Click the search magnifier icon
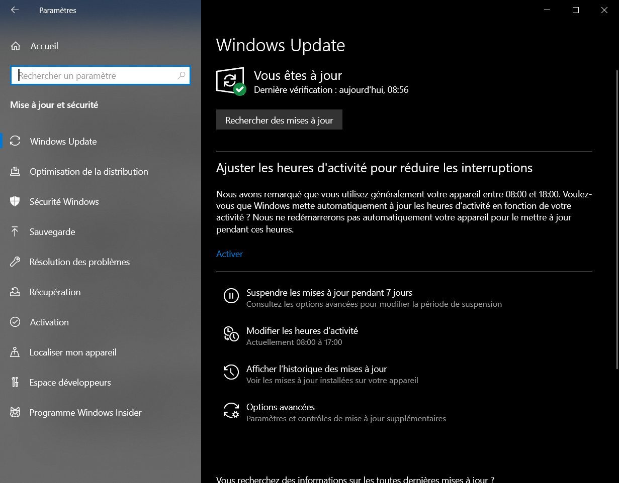Viewport: 619px width, 483px height. pyautogui.click(x=182, y=76)
